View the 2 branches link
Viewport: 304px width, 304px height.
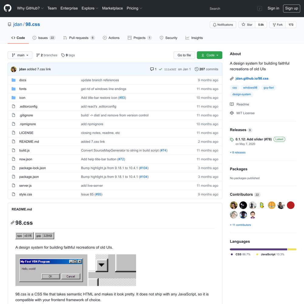click(47, 55)
